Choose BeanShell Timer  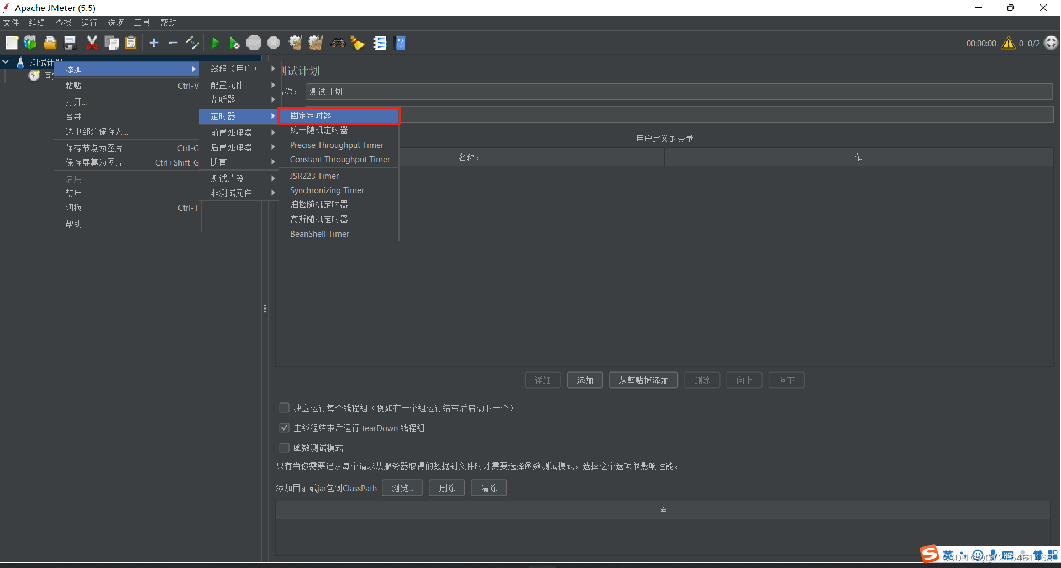(x=339, y=234)
